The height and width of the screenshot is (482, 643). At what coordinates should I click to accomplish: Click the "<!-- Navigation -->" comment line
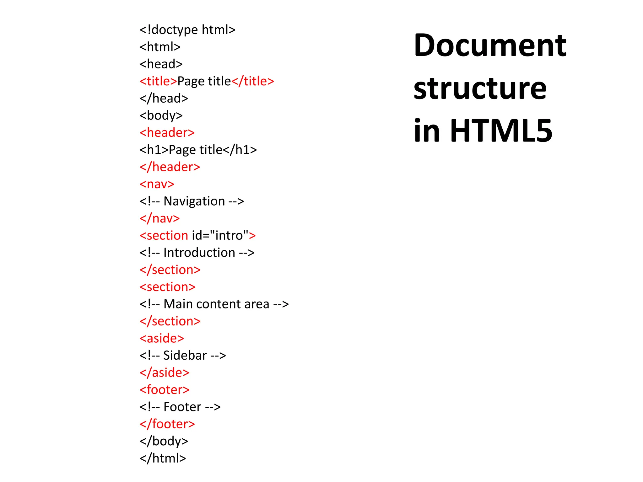[x=192, y=201]
